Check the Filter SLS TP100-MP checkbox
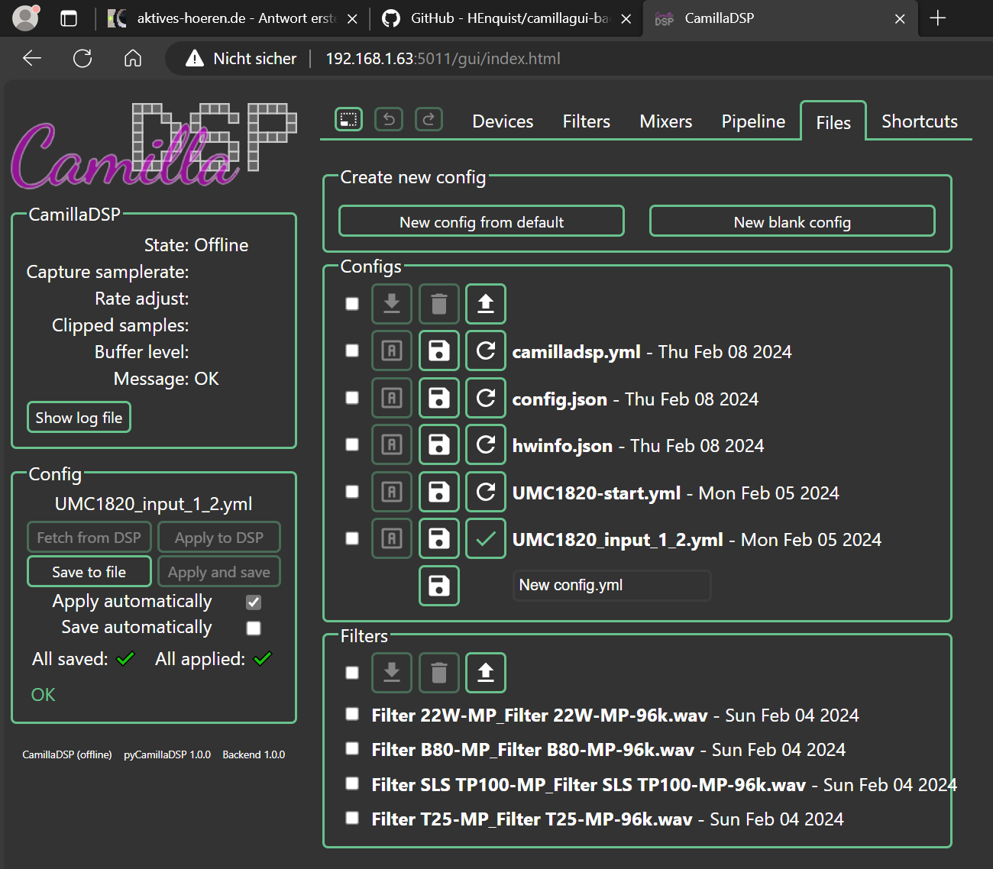The height and width of the screenshot is (869, 993). pos(352,783)
